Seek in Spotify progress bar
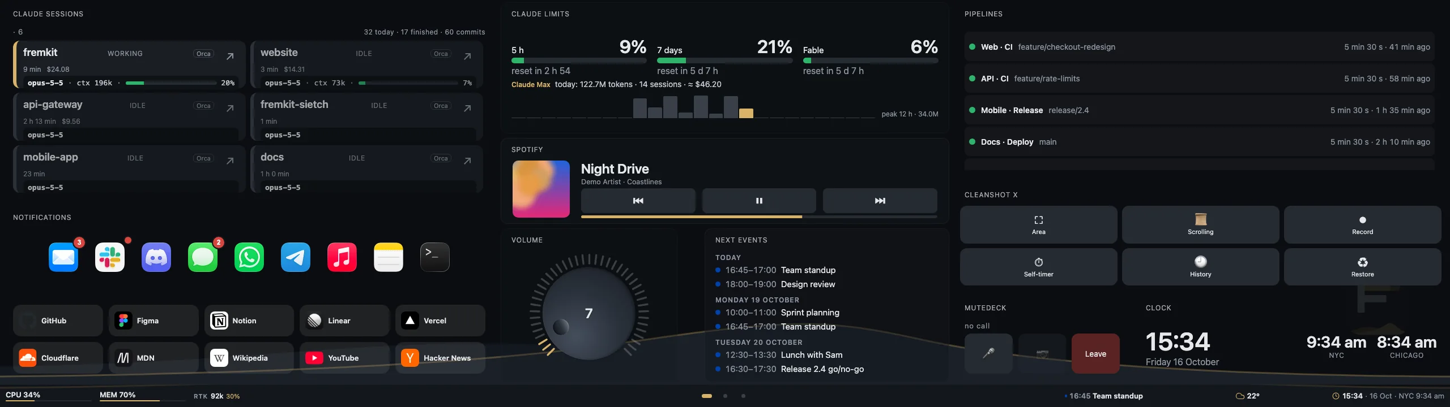 [x=759, y=217]
